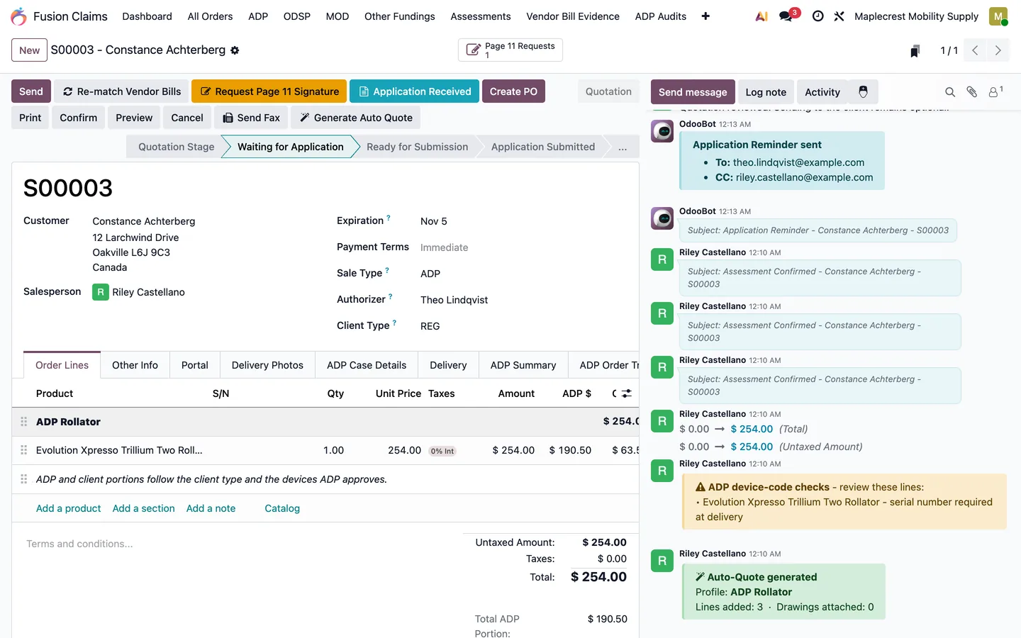Go to the previous record arrow
The height and width of the screenshot is (638, 1021).
(975, 50)
